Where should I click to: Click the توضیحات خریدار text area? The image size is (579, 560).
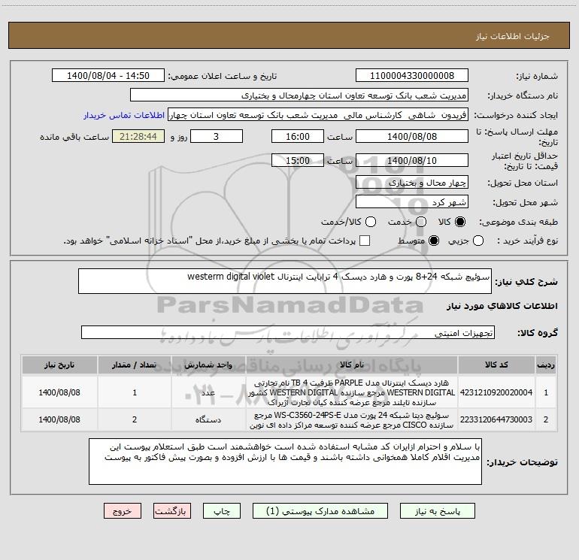(285, 462)
